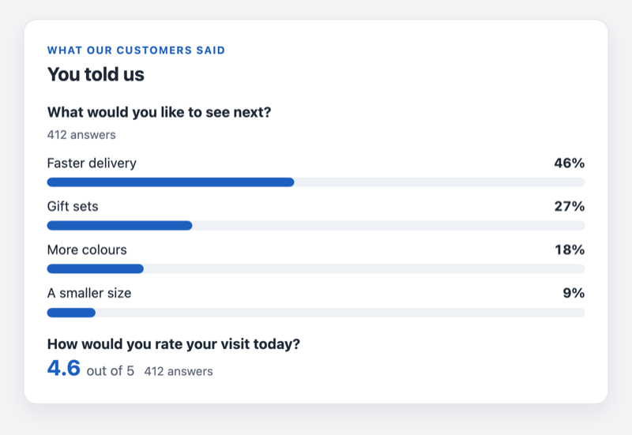Click the A smaller size progress bar
632x435 pixels.
[316, 313]
